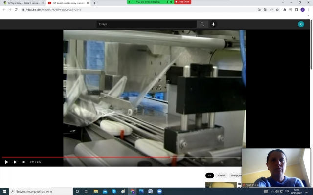Select the YouTube video browser tab
Viewport: 313px width, 195px height.
pos(68,3)
